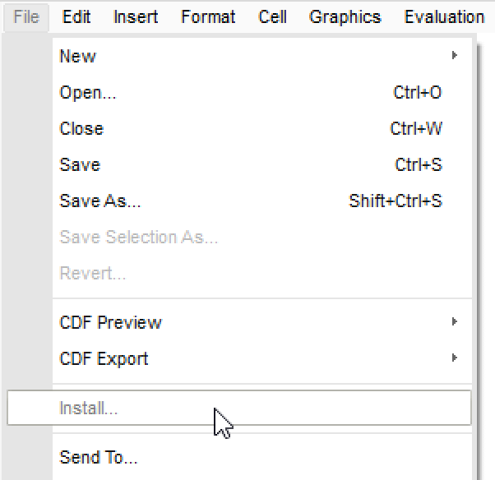Viewport: 495px width, 480px height.
Task: Open the Cell menu
Action: [x=272, y=16]
